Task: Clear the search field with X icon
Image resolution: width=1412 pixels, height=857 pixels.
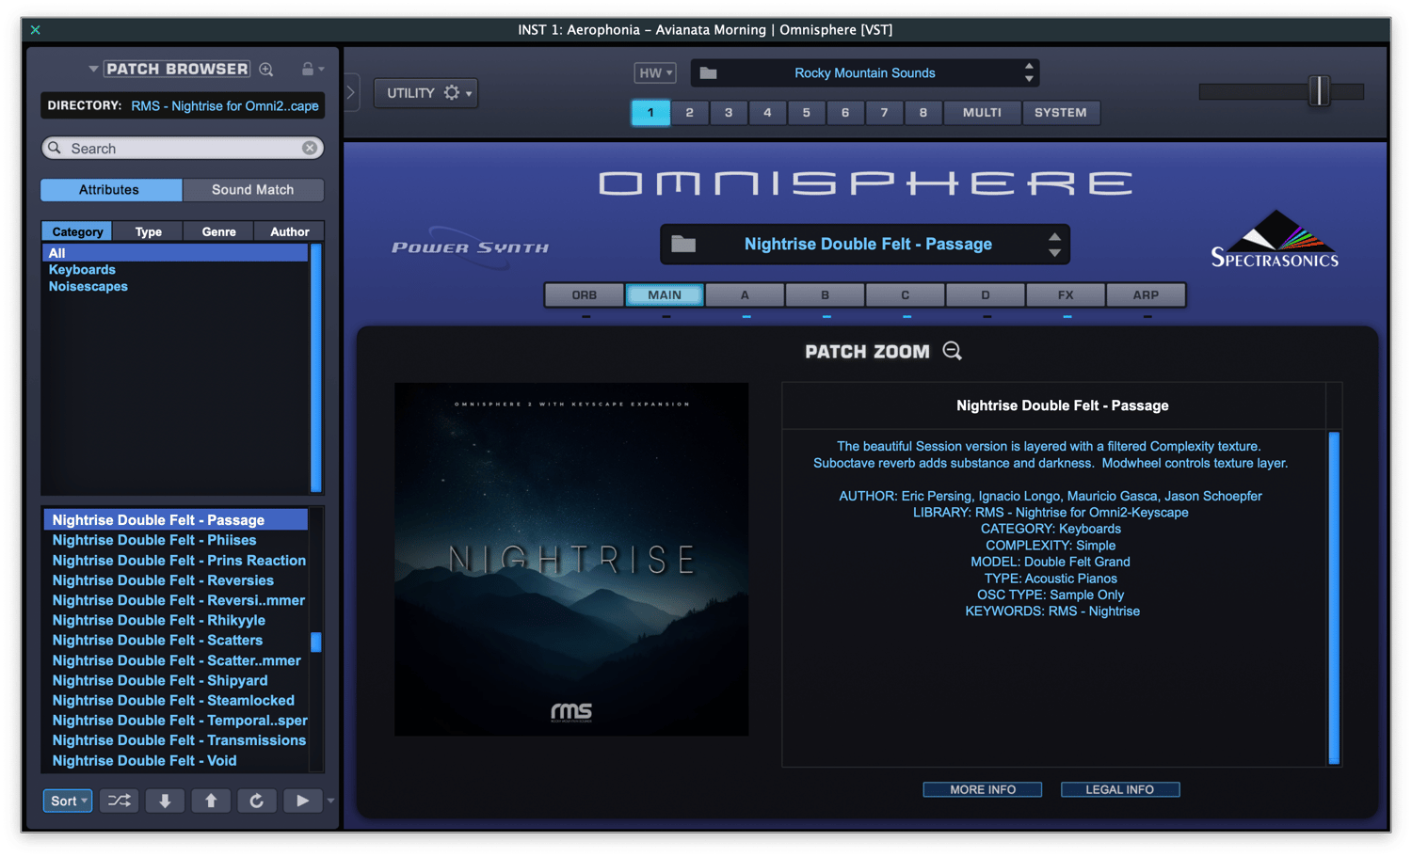Action: tap(310, 148)
